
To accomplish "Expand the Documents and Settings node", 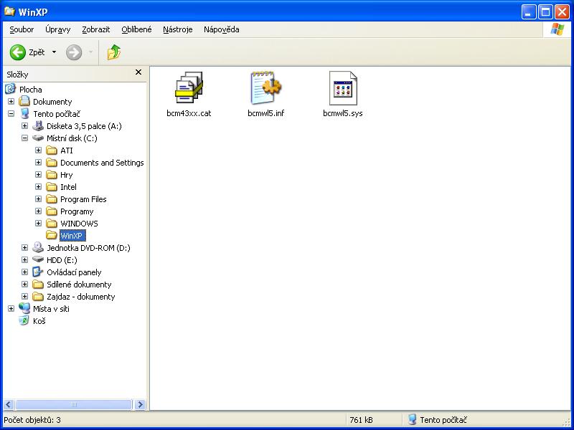I will click(x=38, y=163).
